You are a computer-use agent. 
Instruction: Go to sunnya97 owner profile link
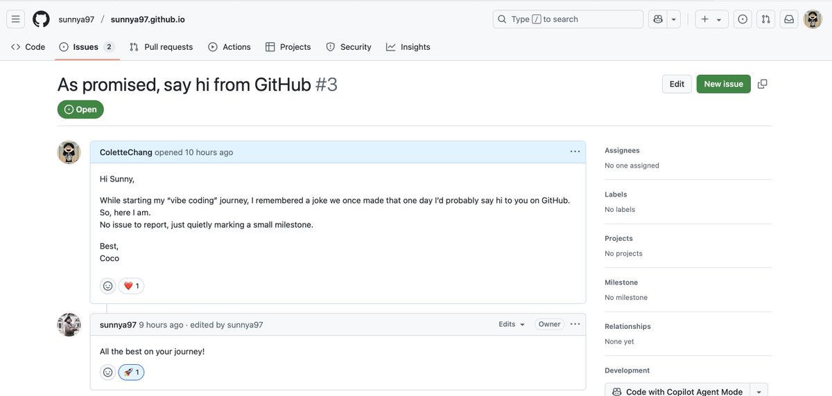click(x=76, y=19)
